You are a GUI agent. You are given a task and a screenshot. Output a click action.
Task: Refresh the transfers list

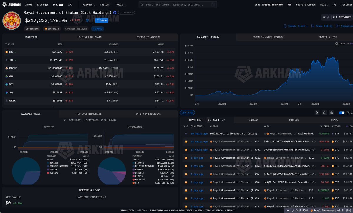(x=223, y=120)
